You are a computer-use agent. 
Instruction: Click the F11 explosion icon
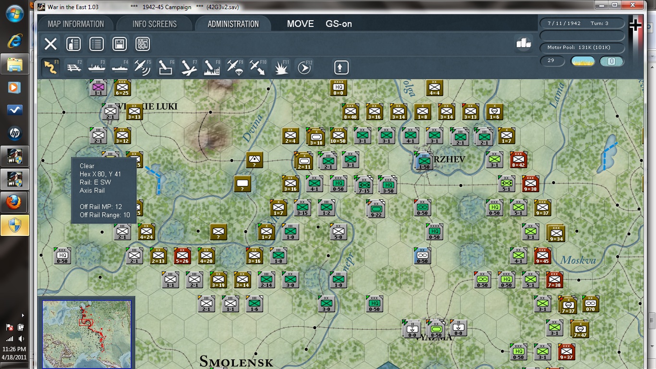click(281, 67)
